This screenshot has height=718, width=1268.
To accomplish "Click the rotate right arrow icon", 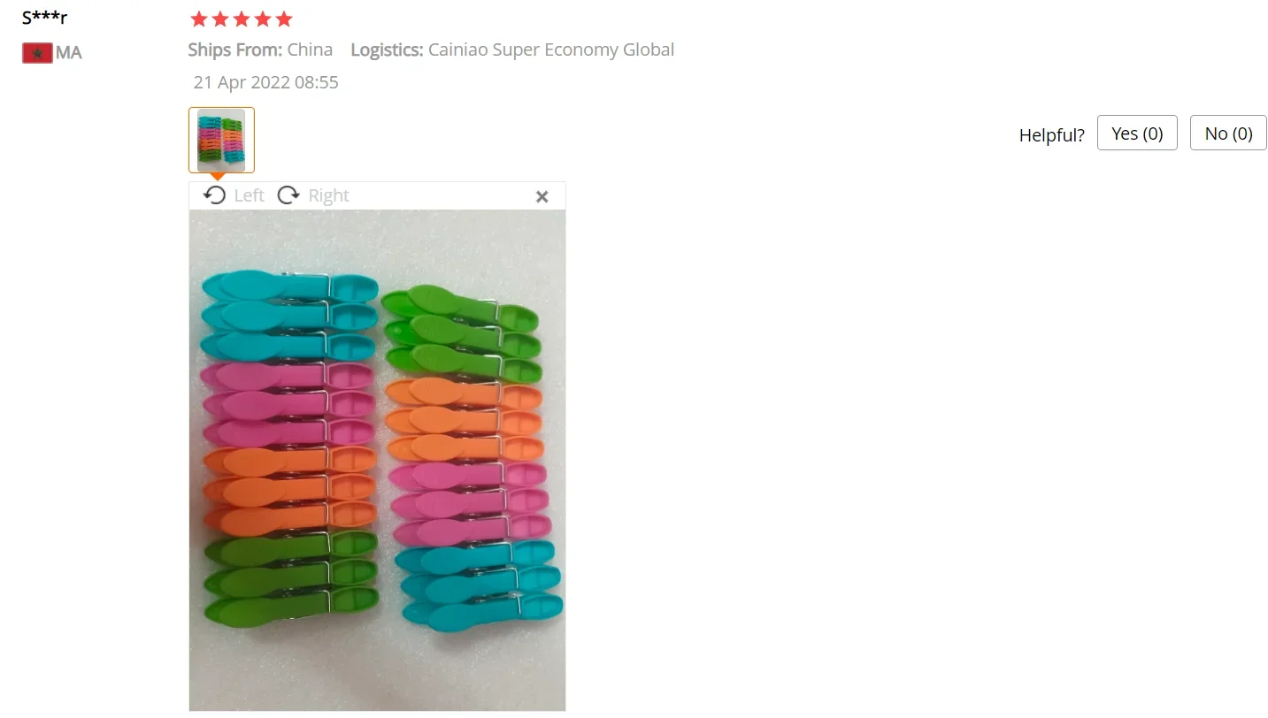I will pyautogui.click(x=288, y=195).
